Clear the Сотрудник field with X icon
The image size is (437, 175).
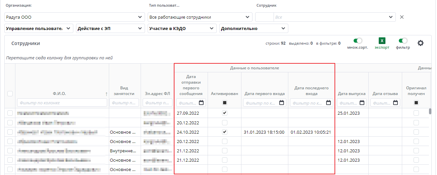pyautogui.click(x=402, y=17)
